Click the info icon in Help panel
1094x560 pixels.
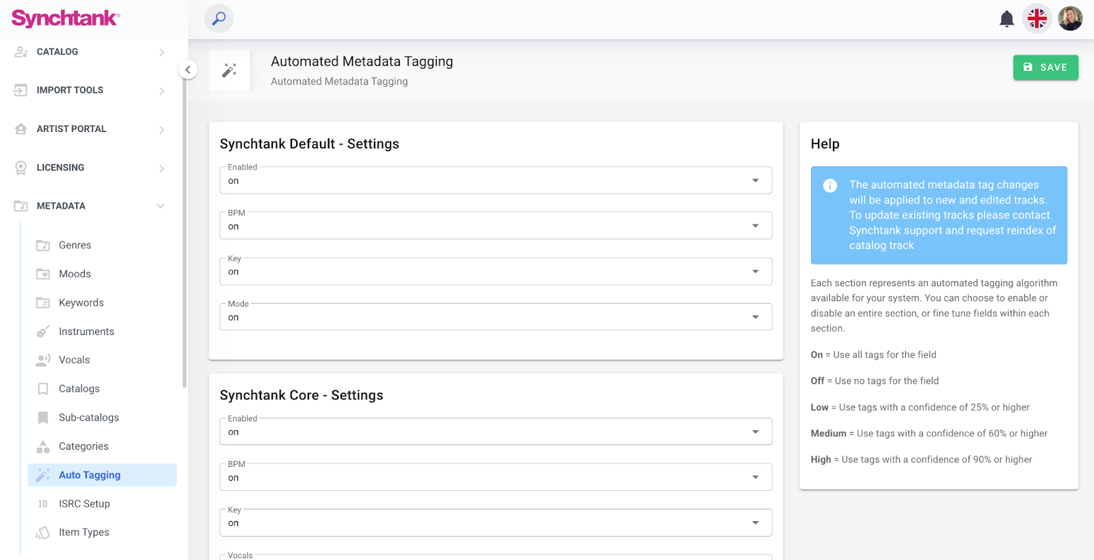click(x=830, y=185)
